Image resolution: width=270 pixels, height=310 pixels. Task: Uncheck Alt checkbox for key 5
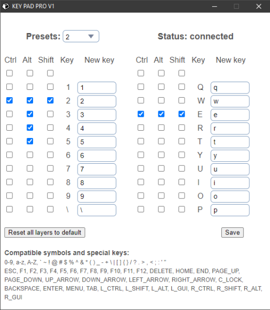pyautogui.click(x=30, y=142)
